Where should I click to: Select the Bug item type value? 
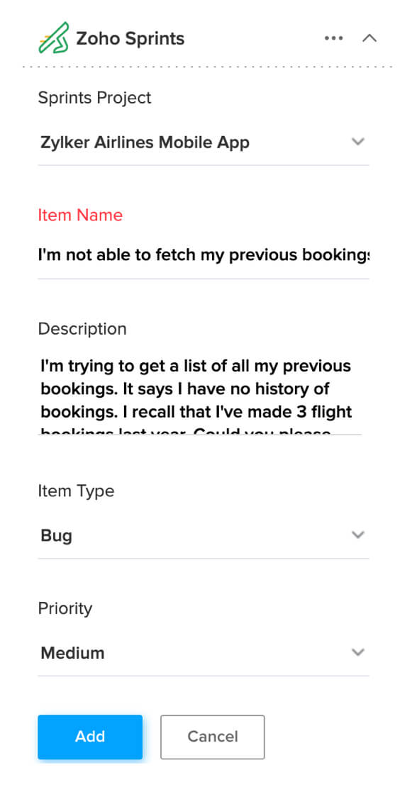(56, 536)
